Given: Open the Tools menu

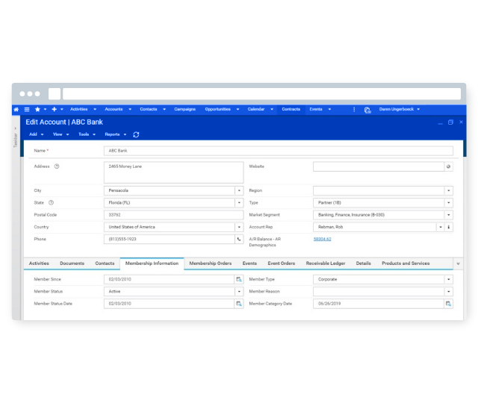Looking at the screenshot, I should pyautogui.click(x=87, y=134).
